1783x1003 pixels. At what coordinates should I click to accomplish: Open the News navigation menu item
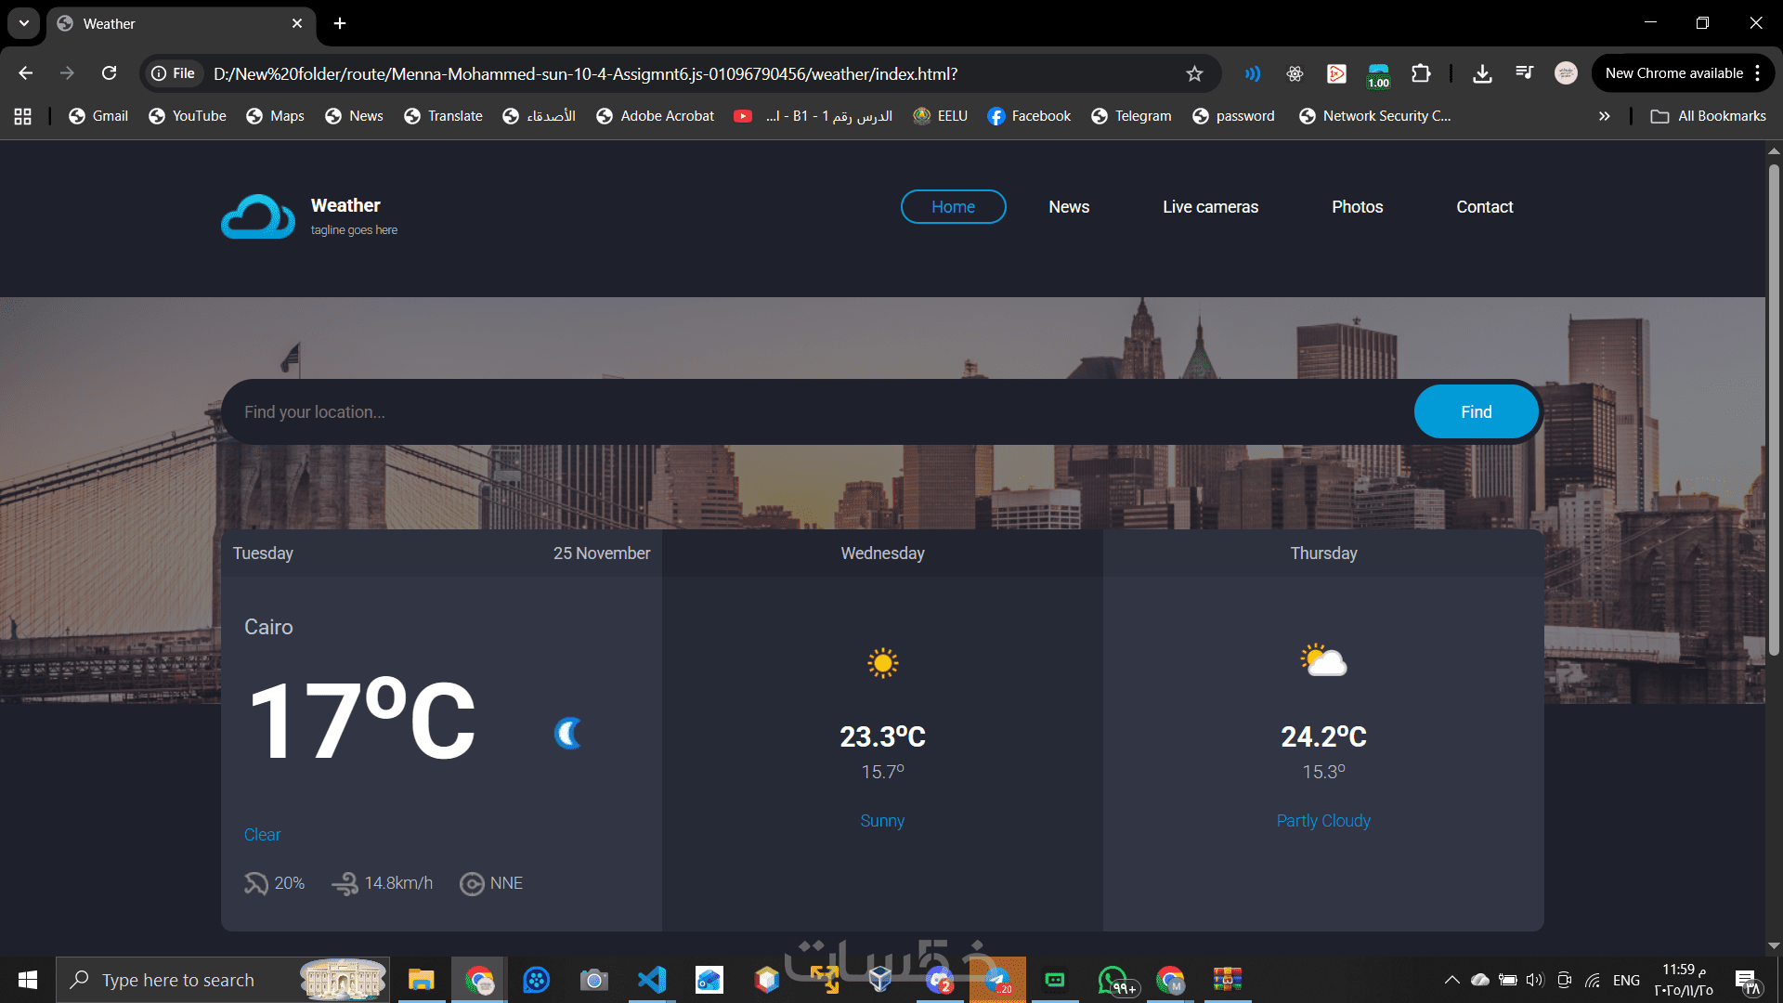(1069, 207)
